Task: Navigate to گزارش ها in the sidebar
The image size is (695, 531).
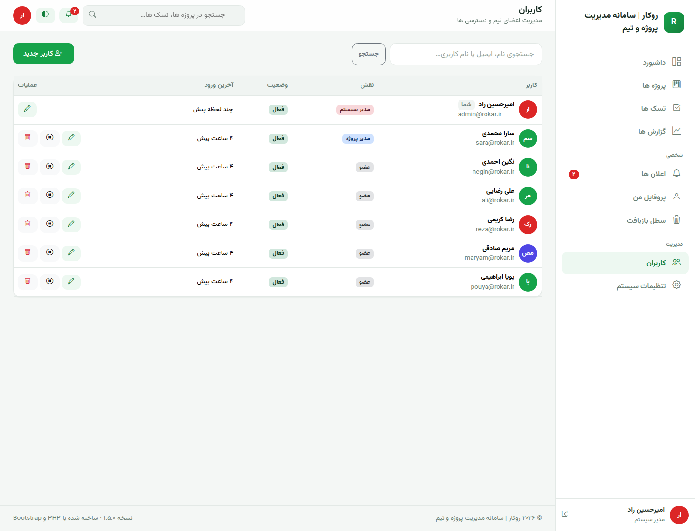Action: tap(625, 131)
